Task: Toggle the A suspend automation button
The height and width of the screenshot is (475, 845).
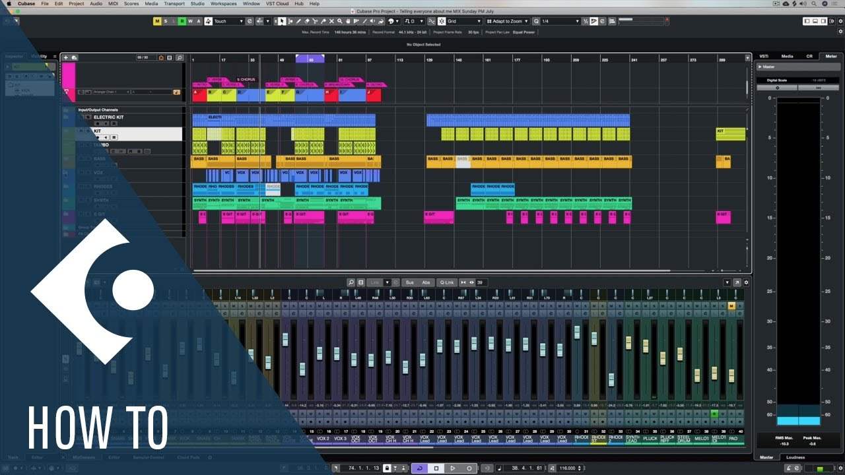Action: coord(199,21)
